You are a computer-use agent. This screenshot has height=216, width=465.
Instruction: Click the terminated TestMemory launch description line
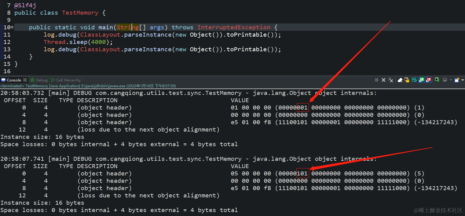click(x=88, y=86)
